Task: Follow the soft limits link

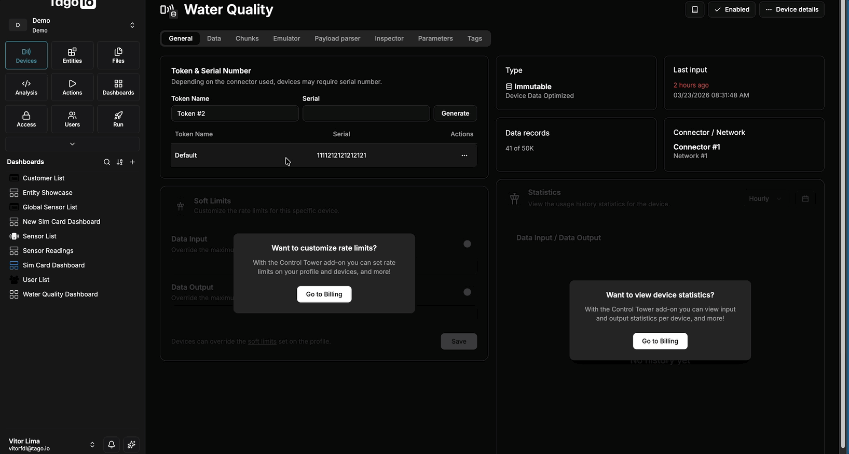Action: (262, 342)
